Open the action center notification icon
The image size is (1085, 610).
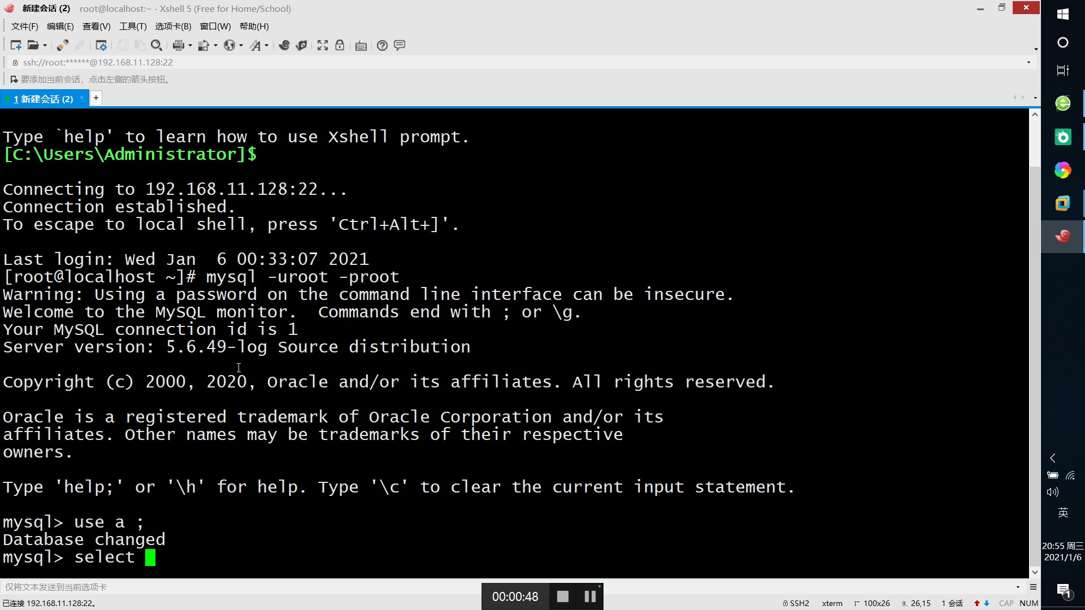pos(1064,591)
